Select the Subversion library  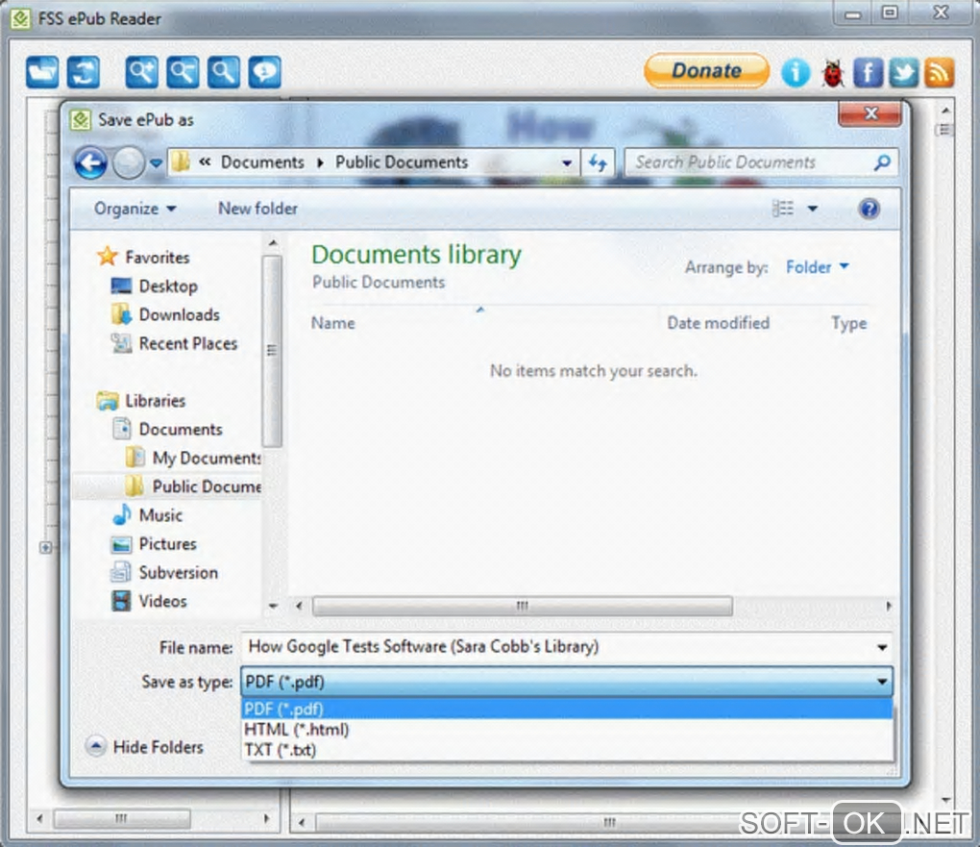pos(178,573)
